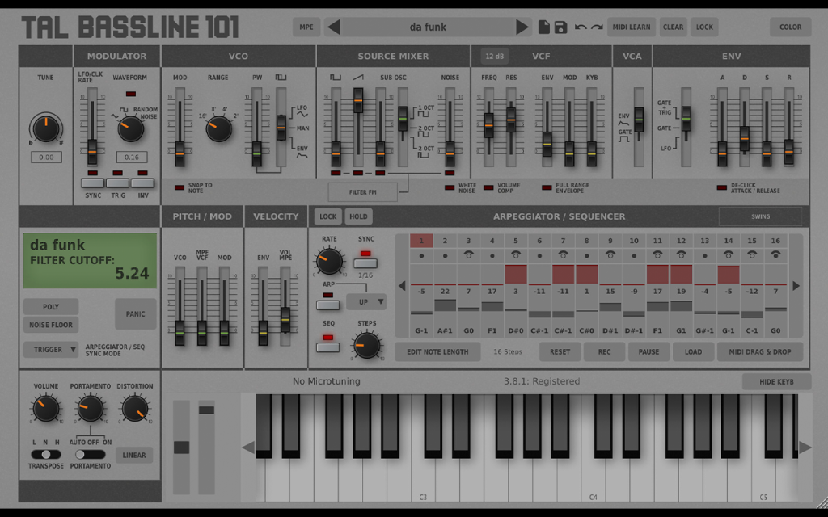828x517 pixels.
Task: Click the MIDI LEARN button
Action: 632,27
